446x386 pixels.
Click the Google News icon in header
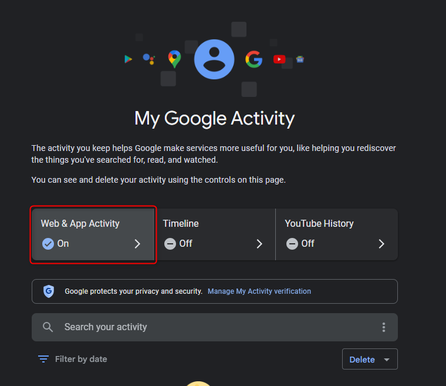coord(300,59)
